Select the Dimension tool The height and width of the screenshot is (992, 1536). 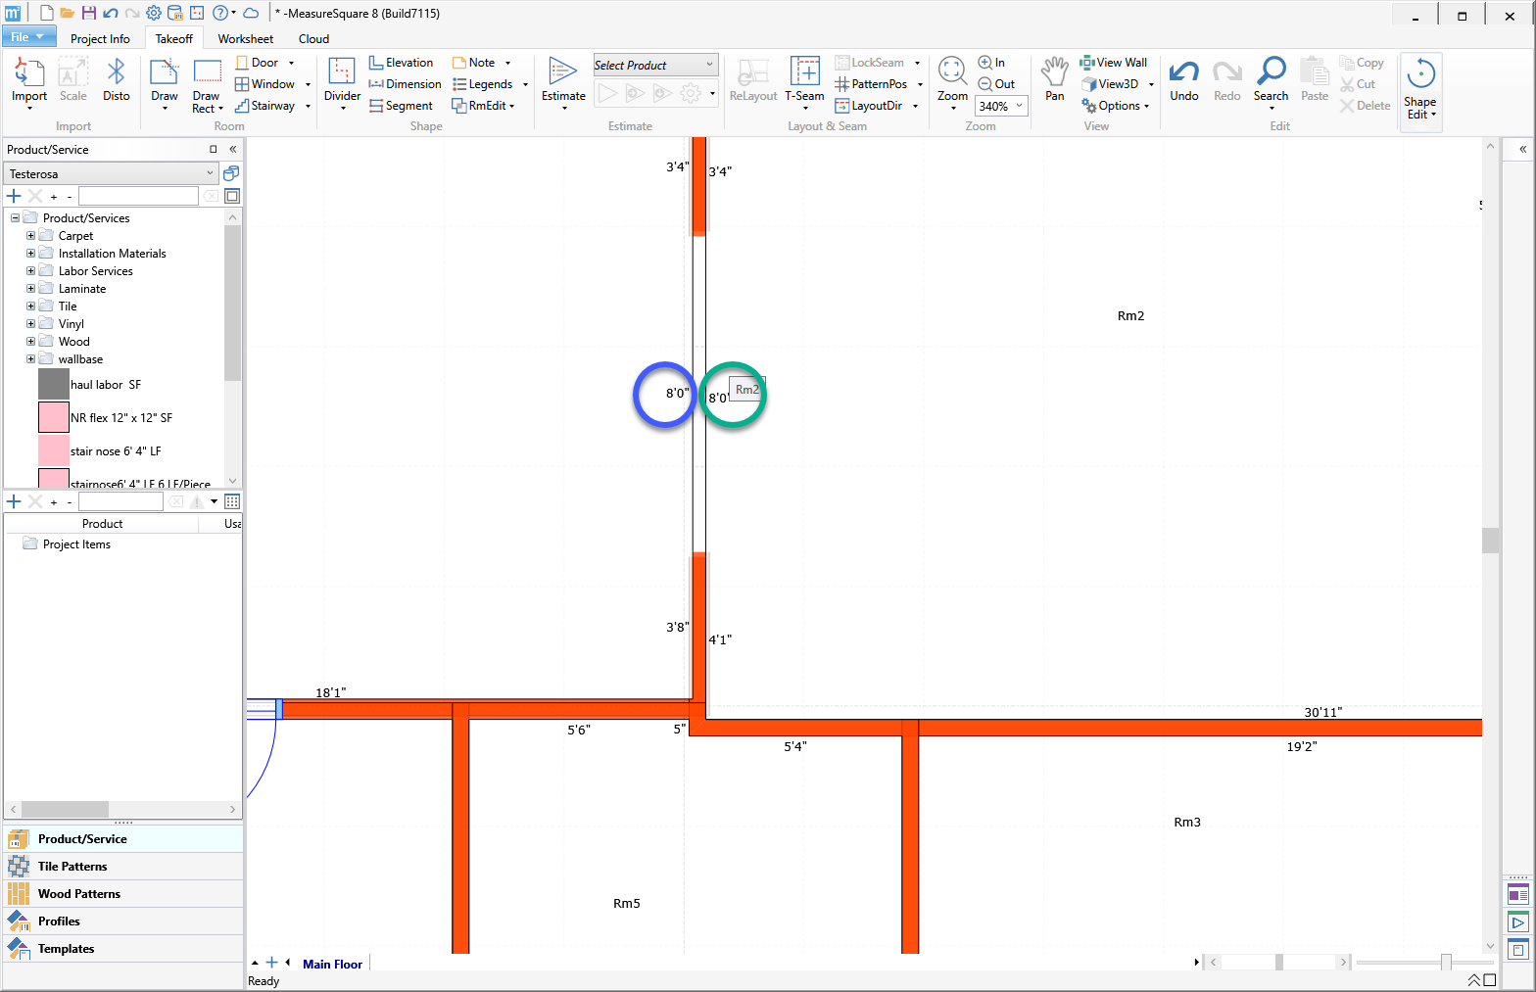(x=405, y=84)
